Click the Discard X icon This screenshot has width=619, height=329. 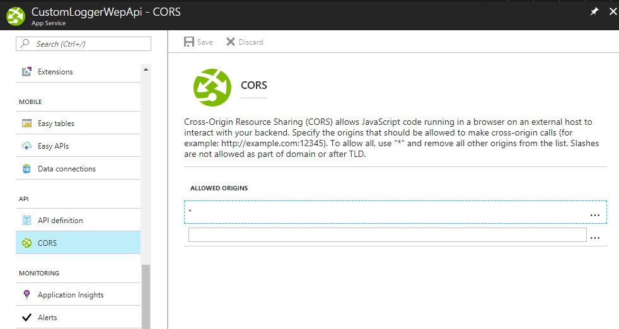click(x=231, y=42)
